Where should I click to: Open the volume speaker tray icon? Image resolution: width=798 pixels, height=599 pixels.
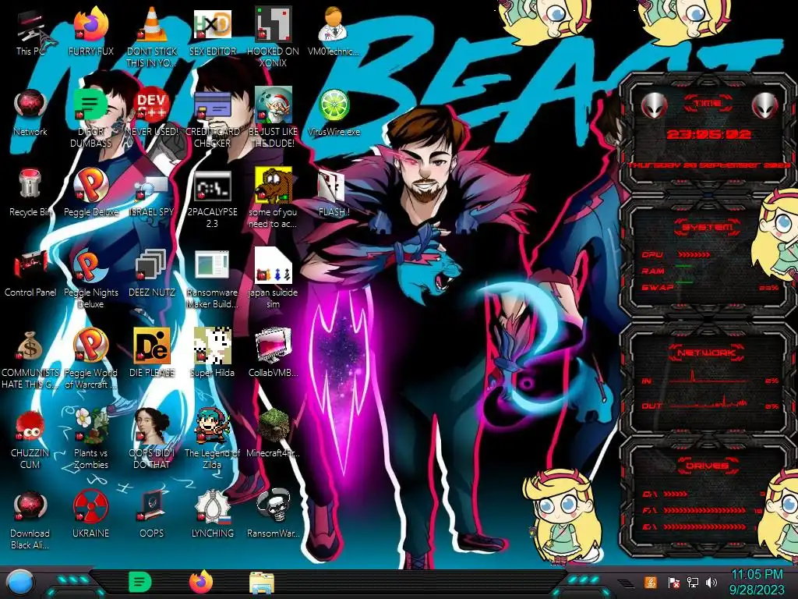(711, 583)
